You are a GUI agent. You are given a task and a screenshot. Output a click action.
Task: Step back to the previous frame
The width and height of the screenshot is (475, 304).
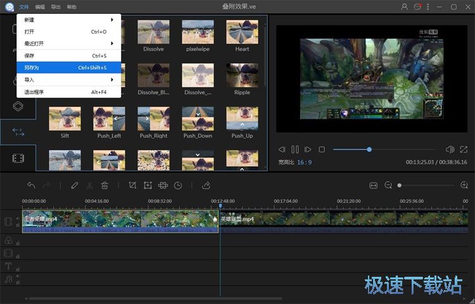click(x=282, y=149)
